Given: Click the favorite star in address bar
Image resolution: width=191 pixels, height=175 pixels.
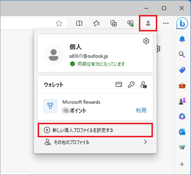Looking at the screenshot, I should click(59, 24).
